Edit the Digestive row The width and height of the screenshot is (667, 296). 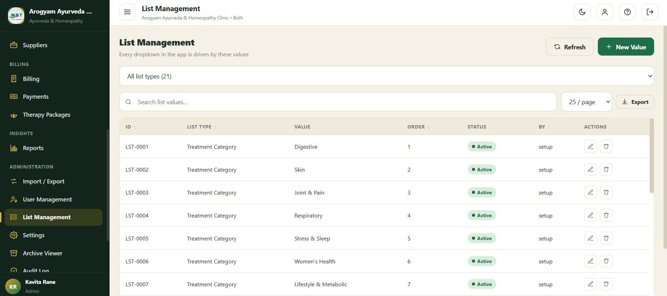tap(590, 146)
